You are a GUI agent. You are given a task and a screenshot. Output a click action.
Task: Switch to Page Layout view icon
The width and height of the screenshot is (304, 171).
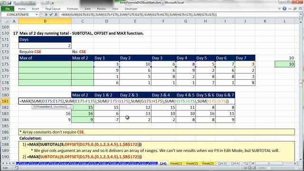[x=250, y=168]
